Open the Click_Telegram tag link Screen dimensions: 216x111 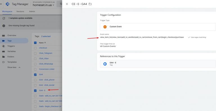[46, 53]
